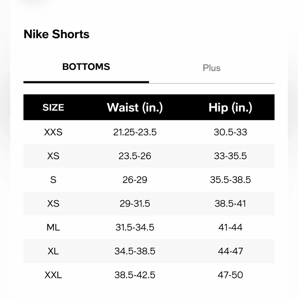The image size is (298, 298).
Task: Click the S size row
Action: click(x=53, y=180)
